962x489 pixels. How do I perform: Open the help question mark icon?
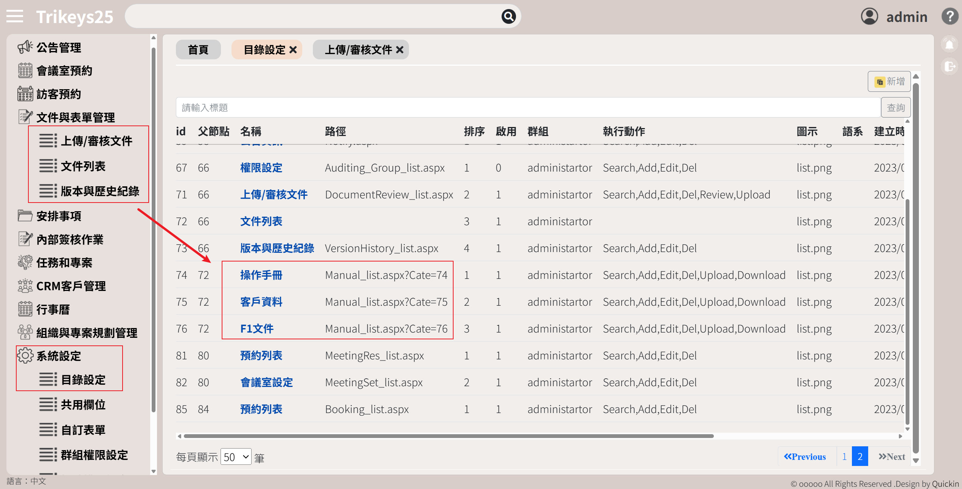point(950,17)
